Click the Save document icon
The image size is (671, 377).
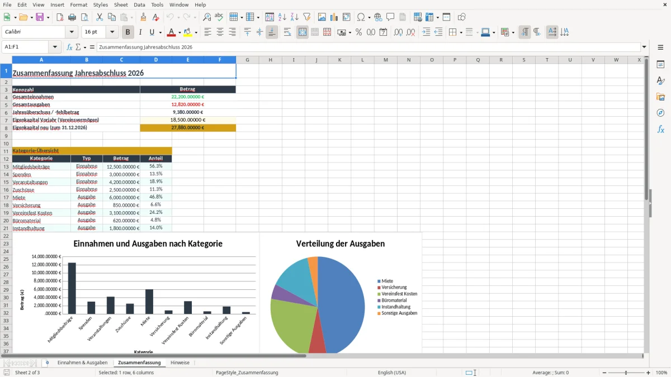(40, 17)
